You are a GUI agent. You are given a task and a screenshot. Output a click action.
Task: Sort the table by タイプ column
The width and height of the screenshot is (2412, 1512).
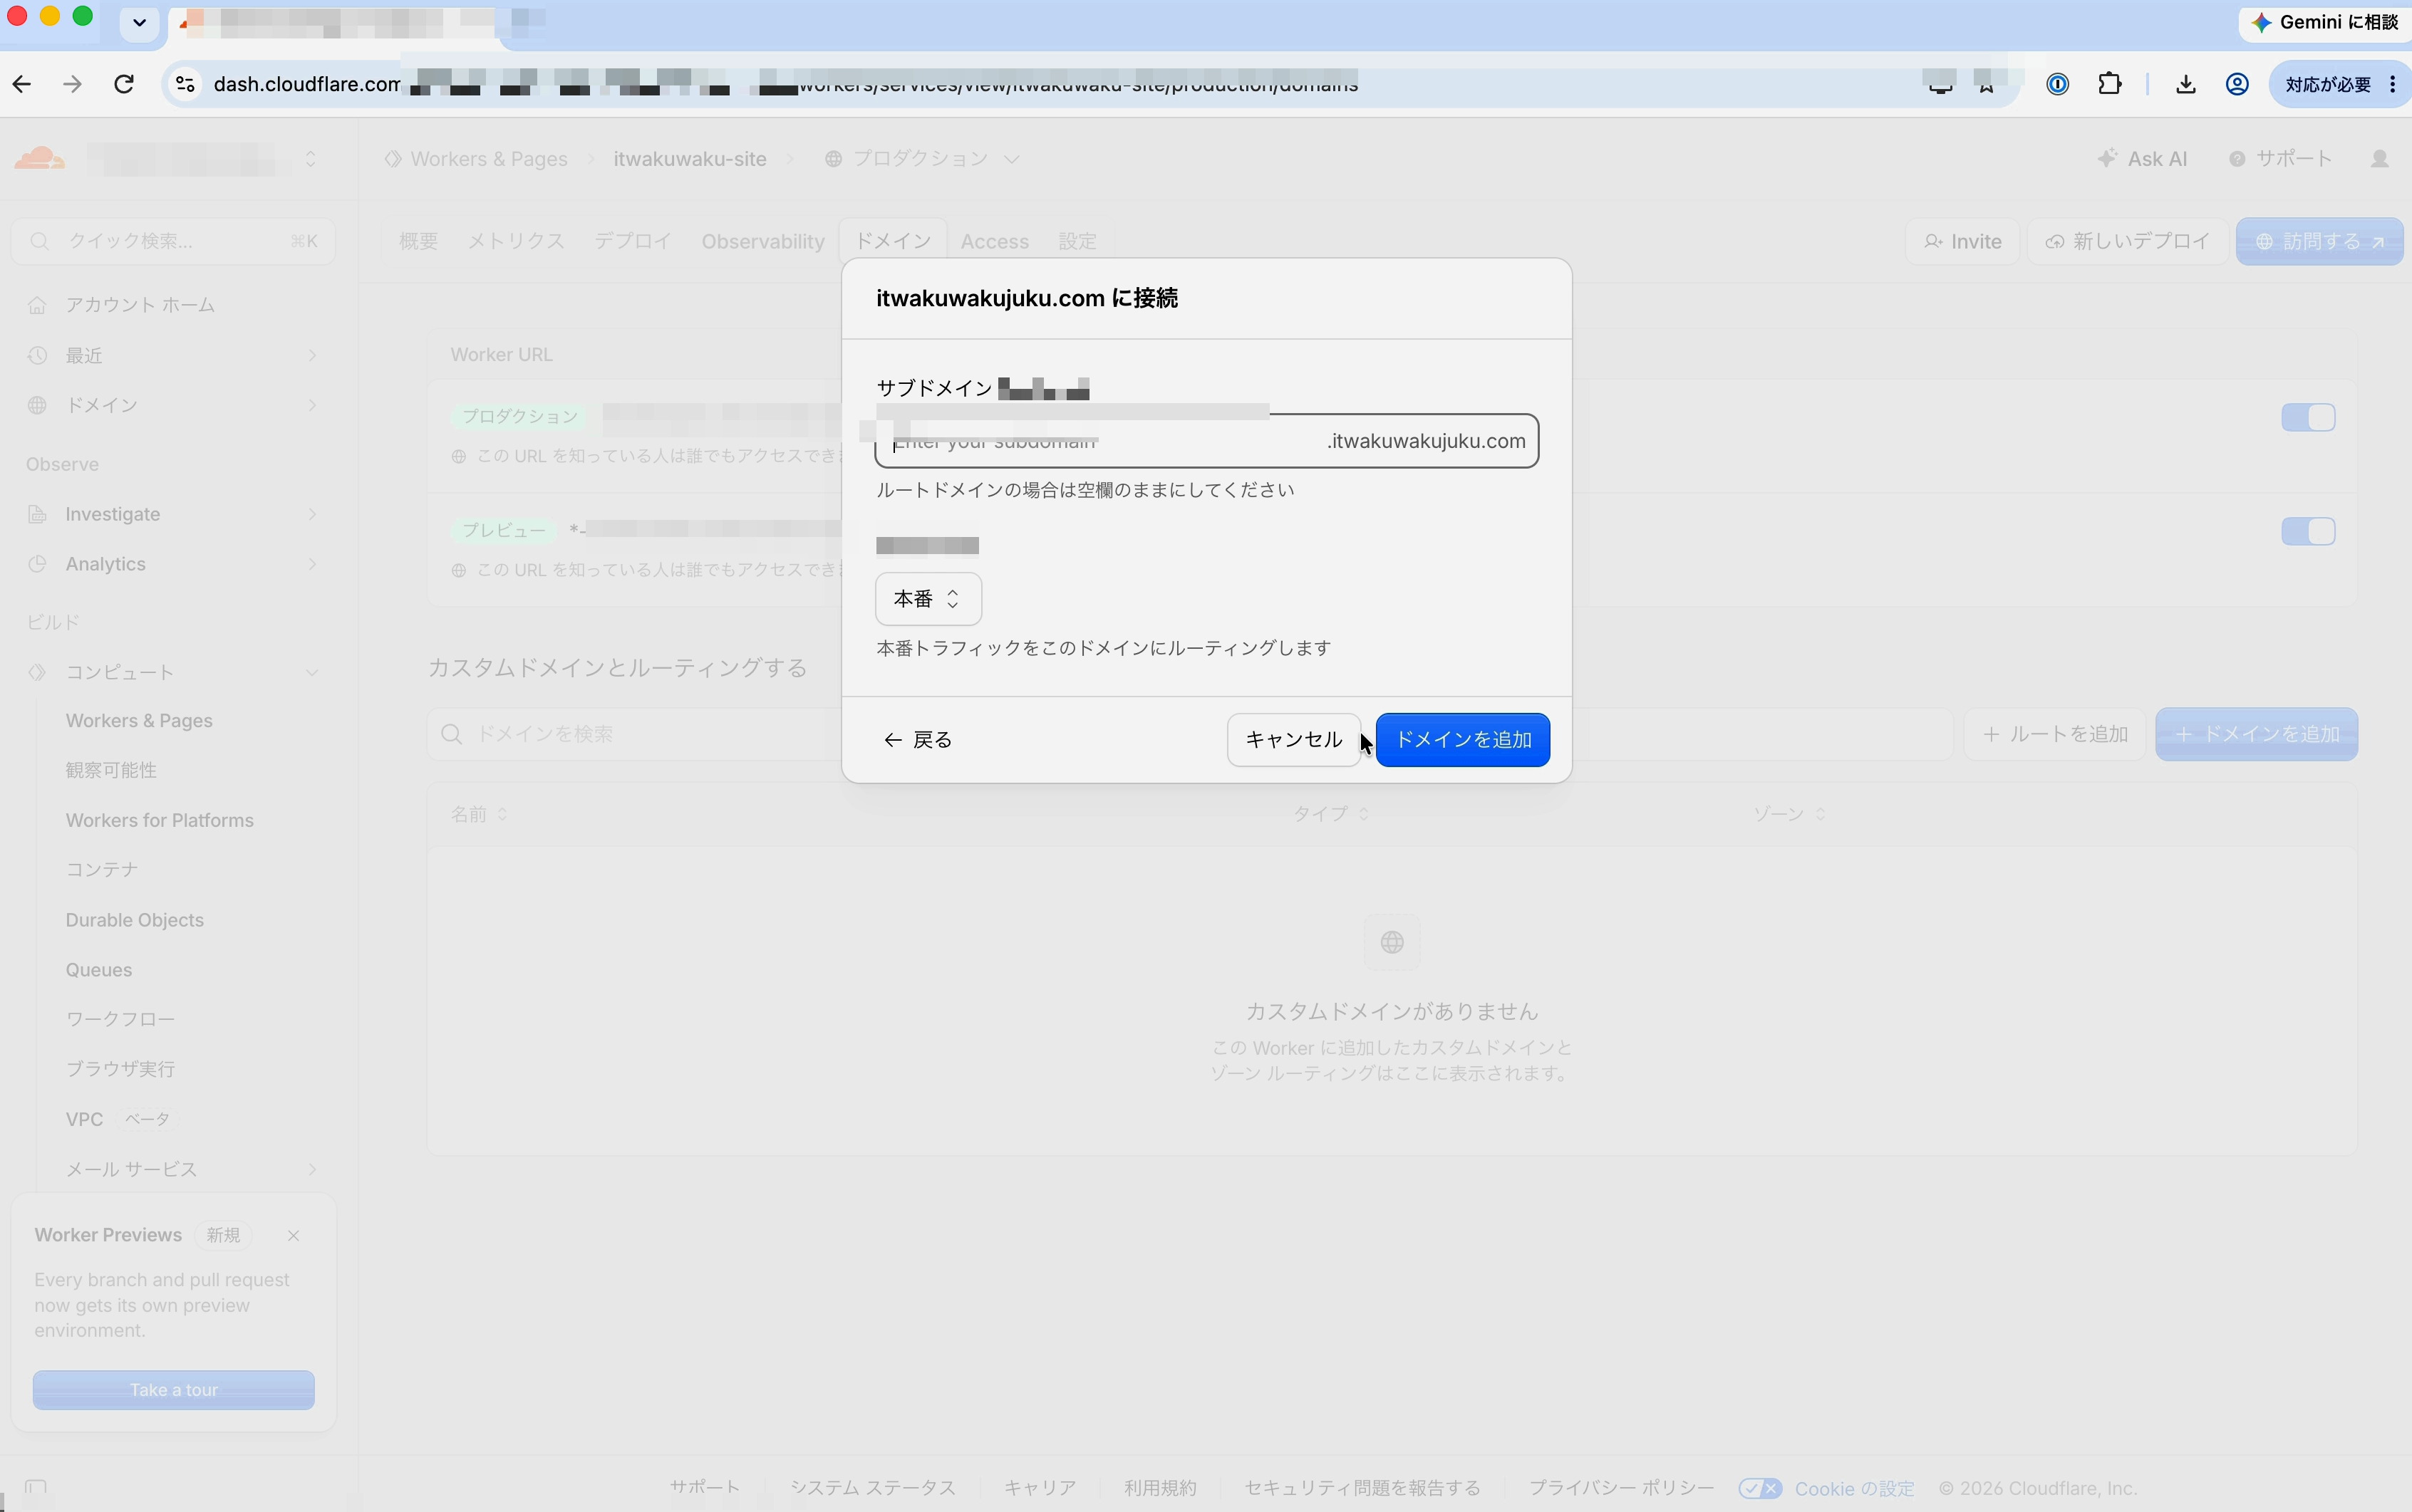1330,815
